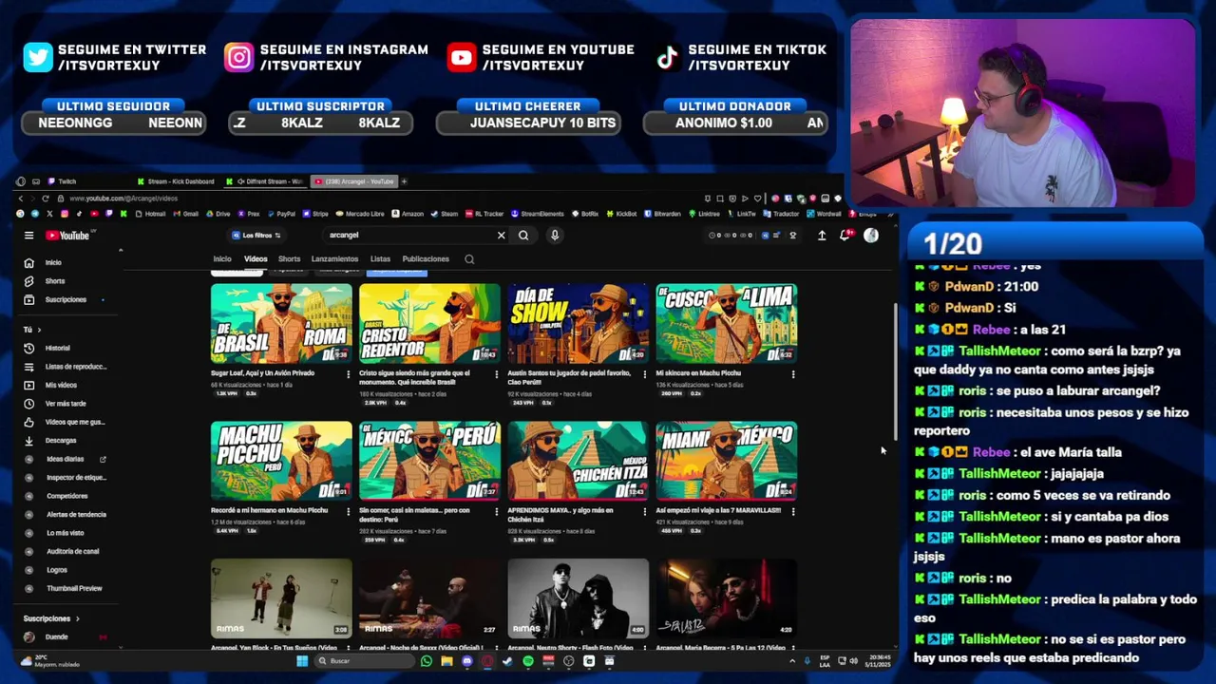Switch to the Twitch browser tab
Screen dimensions: 1216x684
tap(85, 181)
